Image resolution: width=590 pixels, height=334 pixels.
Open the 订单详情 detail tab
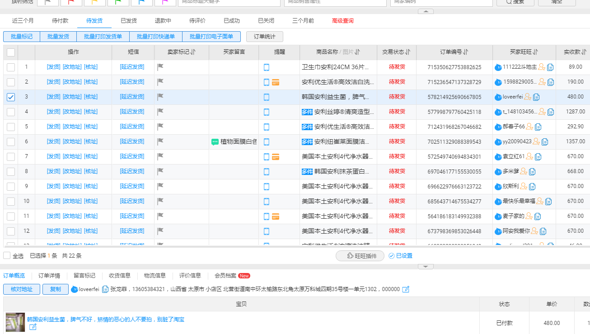pos(49,276)
